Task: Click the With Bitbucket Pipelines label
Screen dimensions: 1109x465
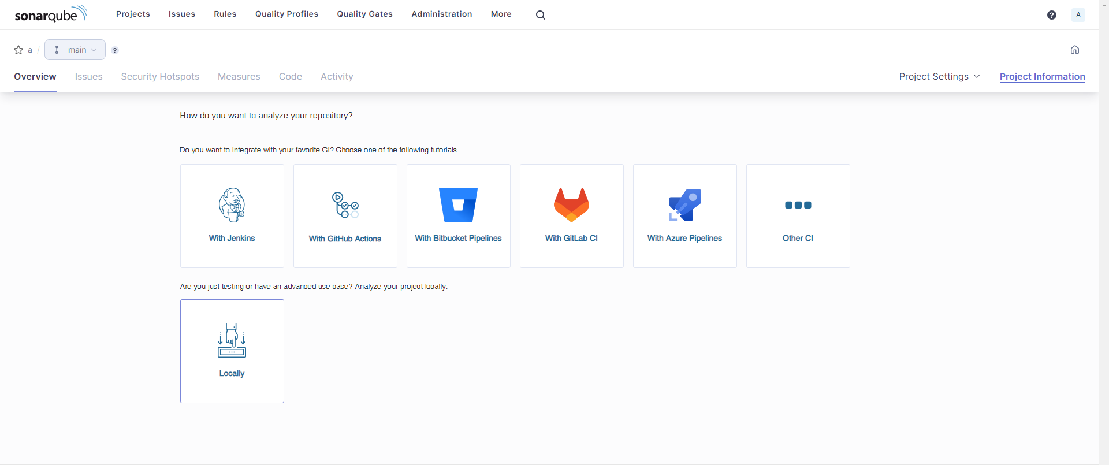Action: 459,238
